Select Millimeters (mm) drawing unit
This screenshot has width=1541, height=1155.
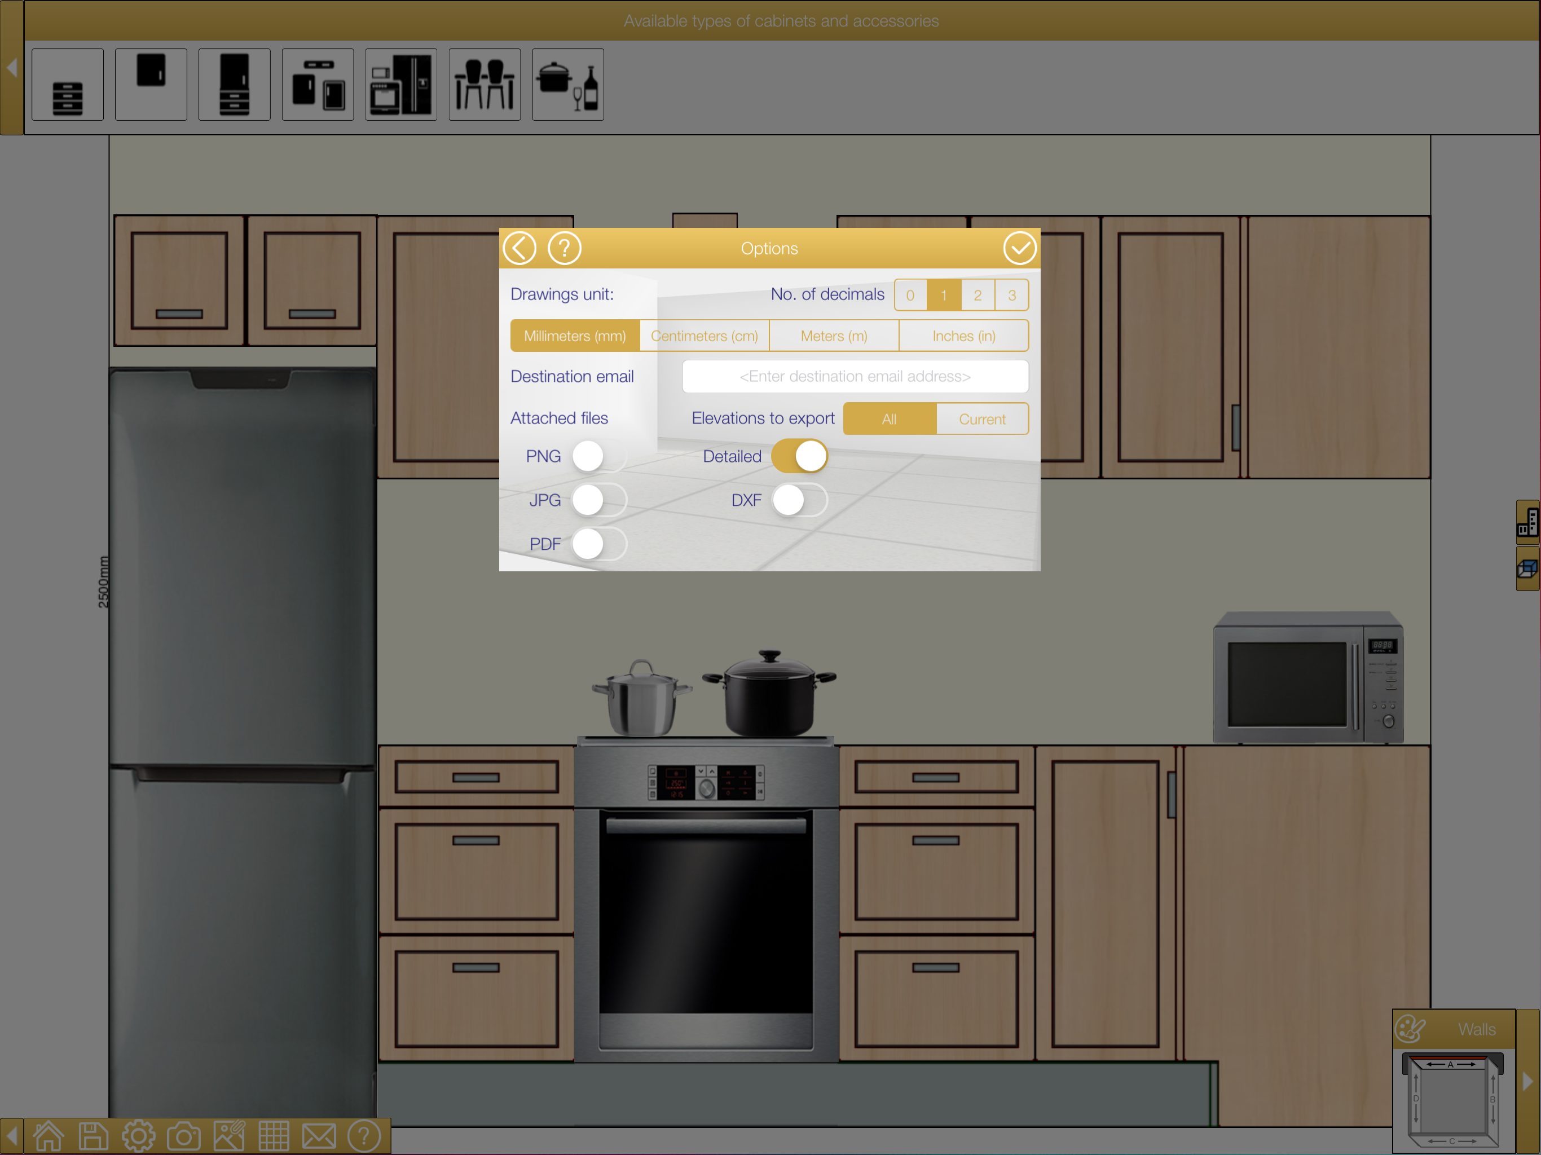[x=575, y=336]
